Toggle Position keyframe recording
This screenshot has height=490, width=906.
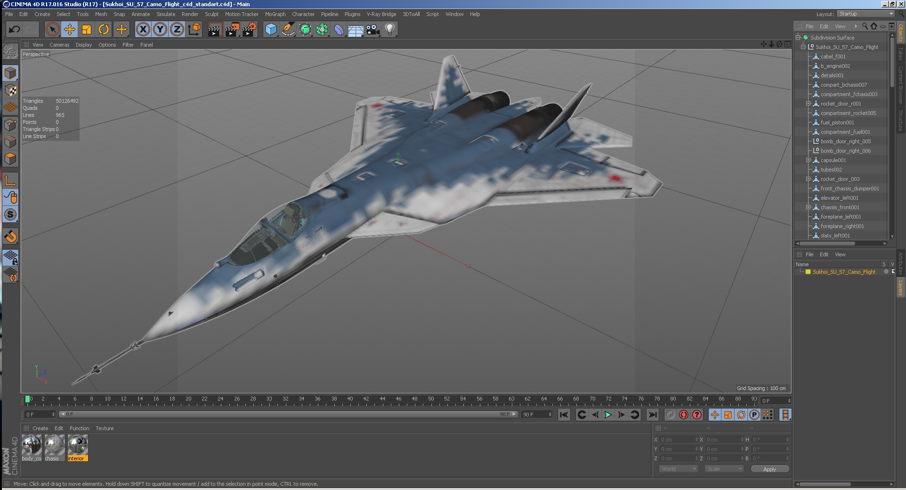715,415
